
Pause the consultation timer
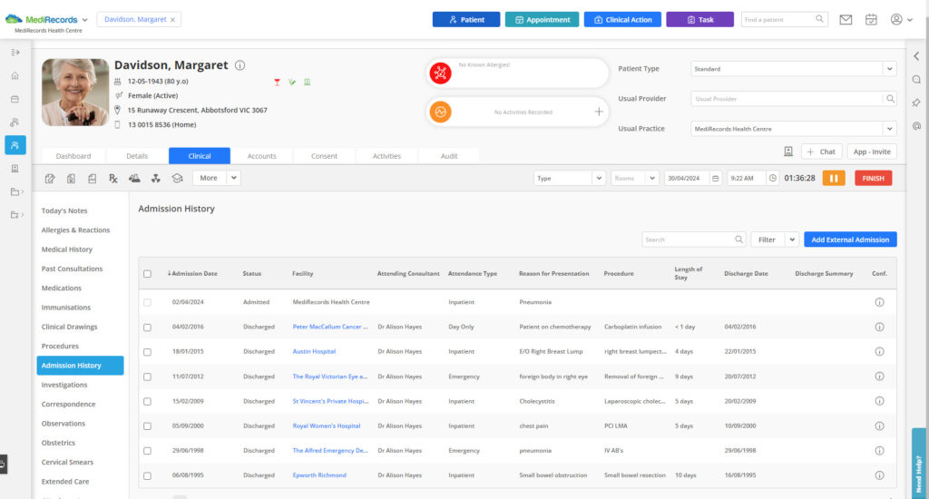[x=834, y=179]
